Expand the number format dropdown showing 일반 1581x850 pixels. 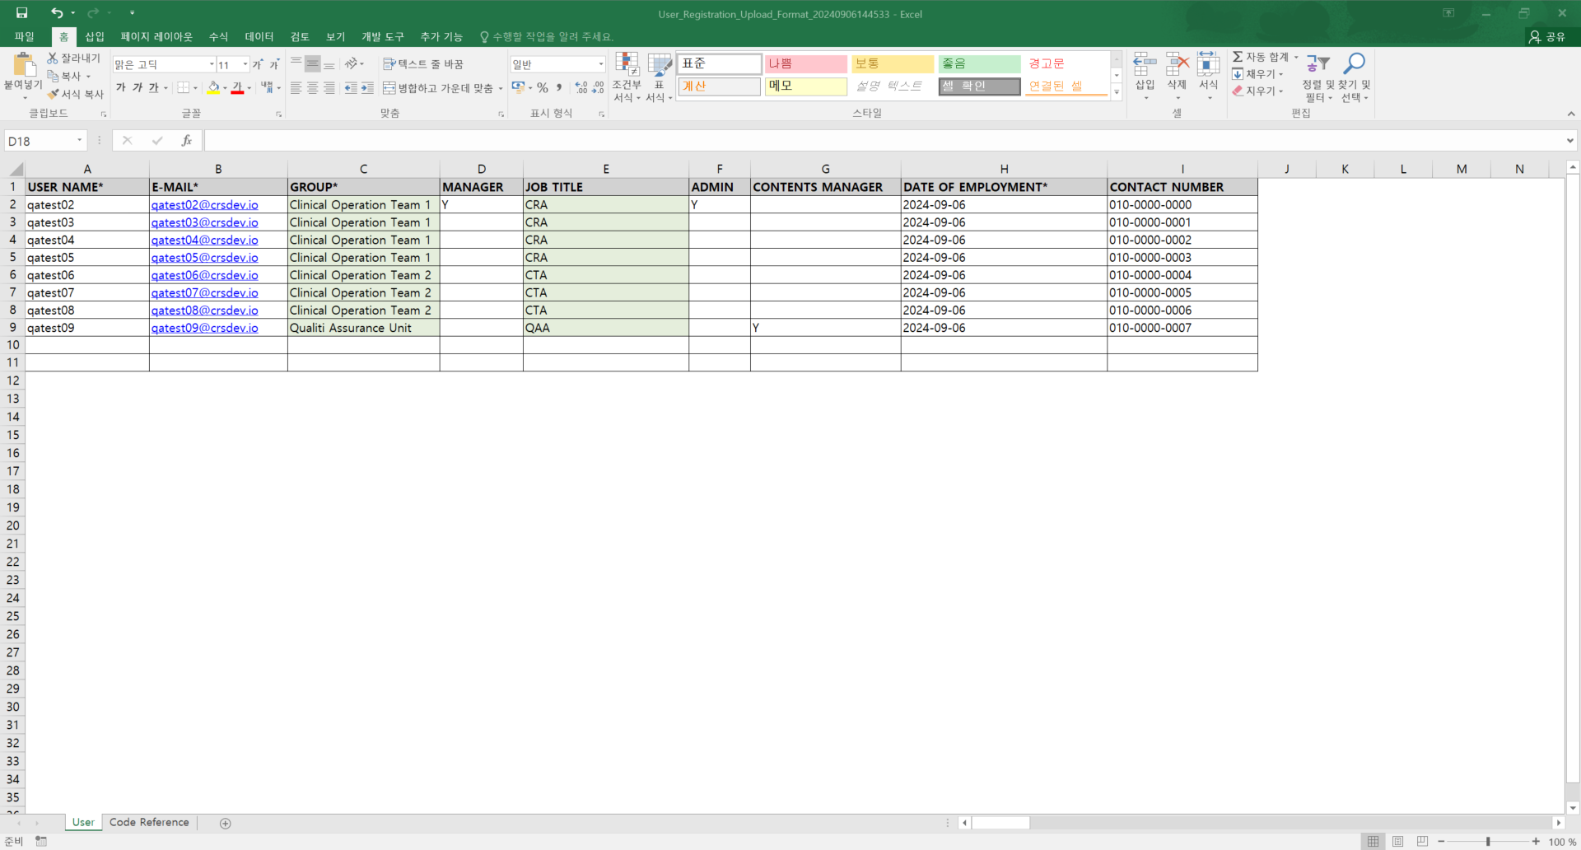600,64
